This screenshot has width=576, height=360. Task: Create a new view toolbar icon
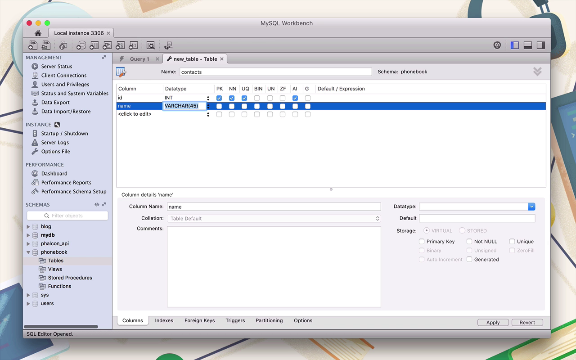tap(107, 45)
